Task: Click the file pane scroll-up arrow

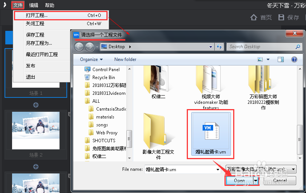Action: (x=300, y=69)
